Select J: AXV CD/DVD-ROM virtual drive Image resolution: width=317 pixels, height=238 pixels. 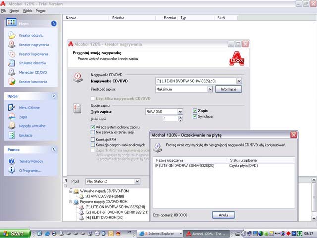105,196
